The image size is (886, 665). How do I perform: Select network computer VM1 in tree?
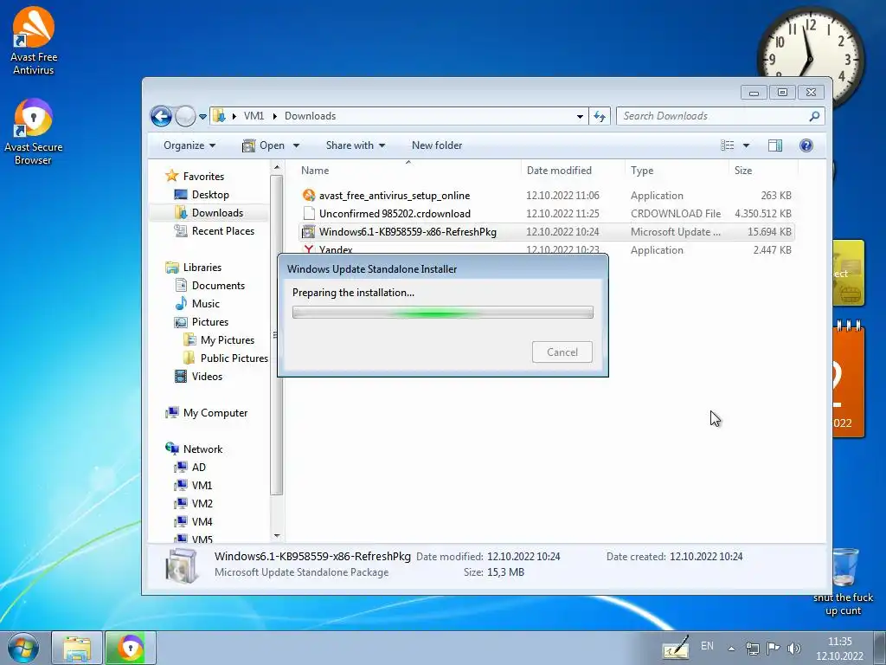[194, 485]
